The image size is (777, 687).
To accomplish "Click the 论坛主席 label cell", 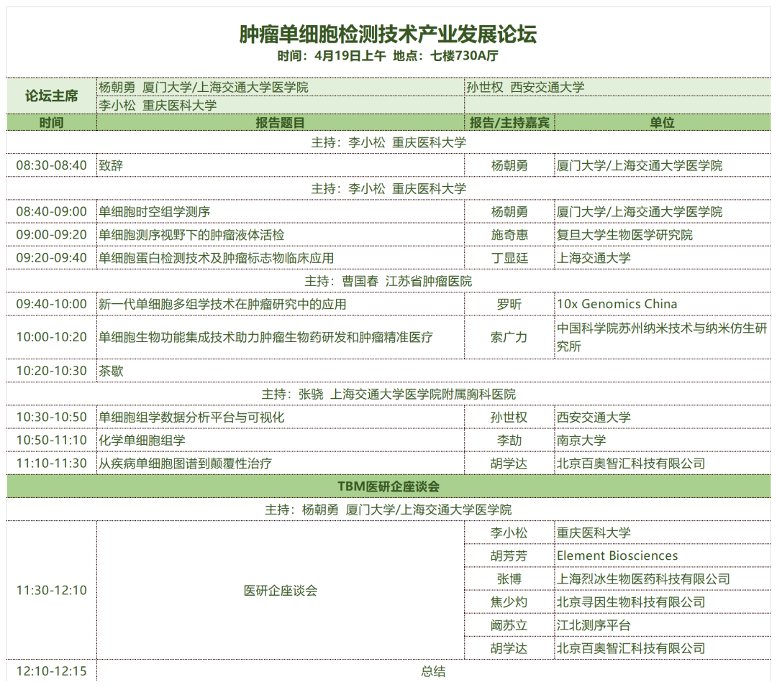I will (52, 96).
